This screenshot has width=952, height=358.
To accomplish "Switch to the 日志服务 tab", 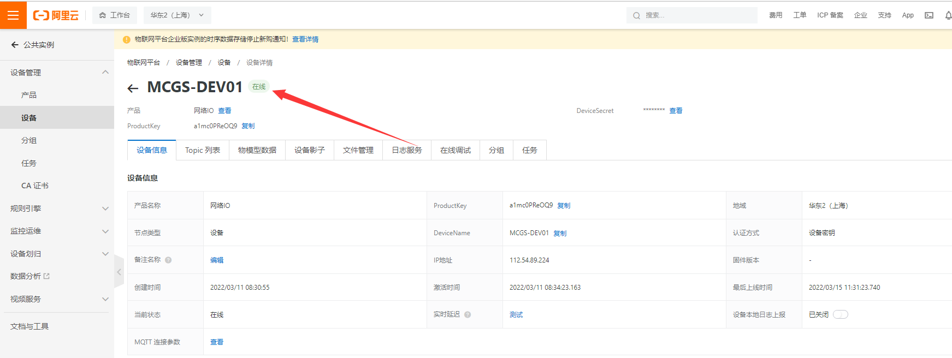I will [x=407, y=150].
